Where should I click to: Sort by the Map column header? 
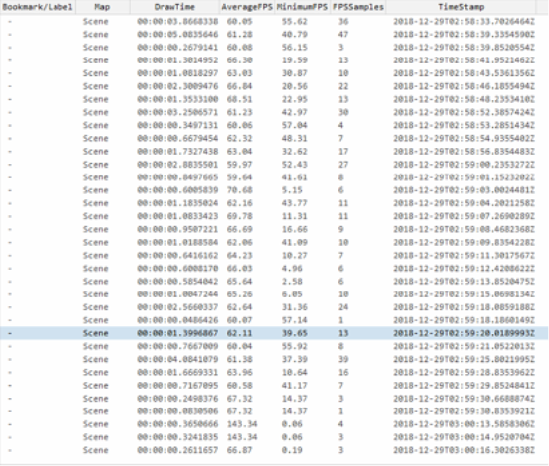click(103, 7)
